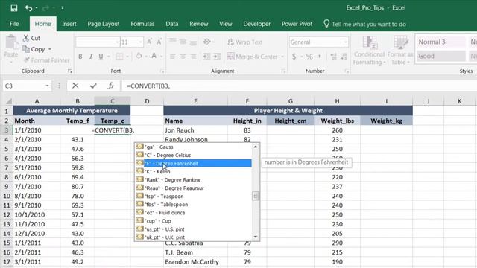477x268 pixels.
Task: Click the autocomplete list scroll down arrow
Action: [x=256, y=237]
